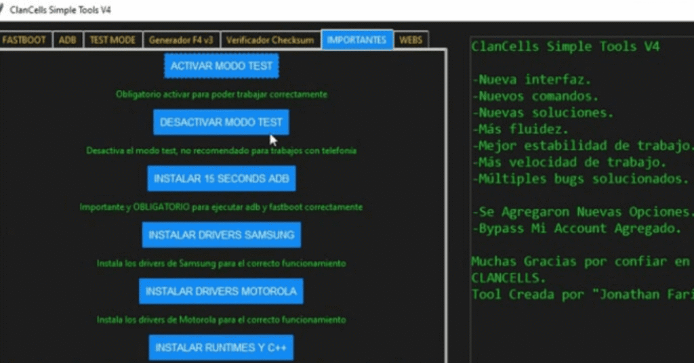694x363 pixels.
Task: Click INSTALAR DRIVERS MOTOROLA button
Action: coord(221,291)
